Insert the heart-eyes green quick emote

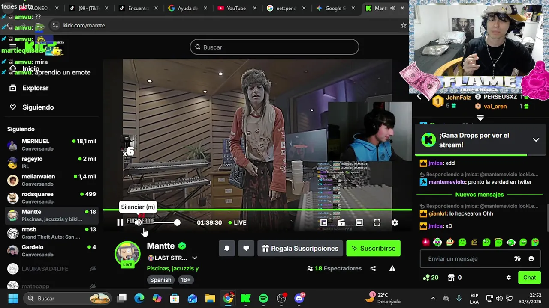click(535, 242)
